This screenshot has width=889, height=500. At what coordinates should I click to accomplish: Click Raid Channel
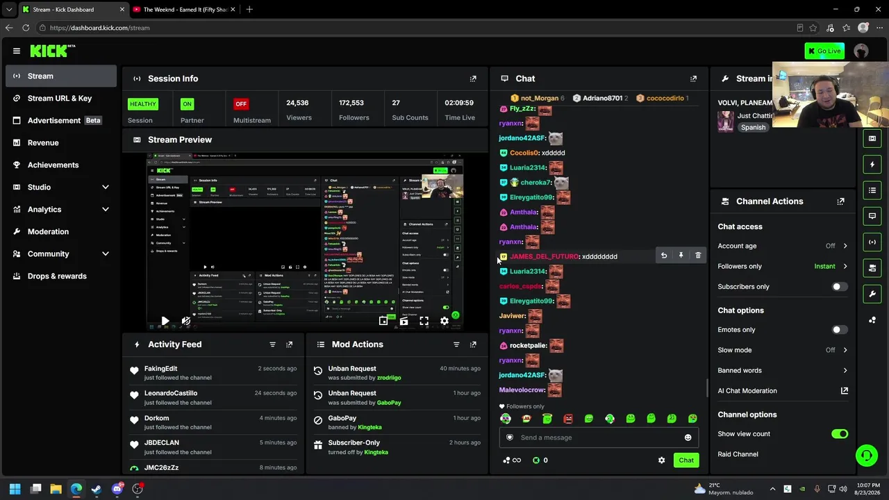click(x=738, y=454)
